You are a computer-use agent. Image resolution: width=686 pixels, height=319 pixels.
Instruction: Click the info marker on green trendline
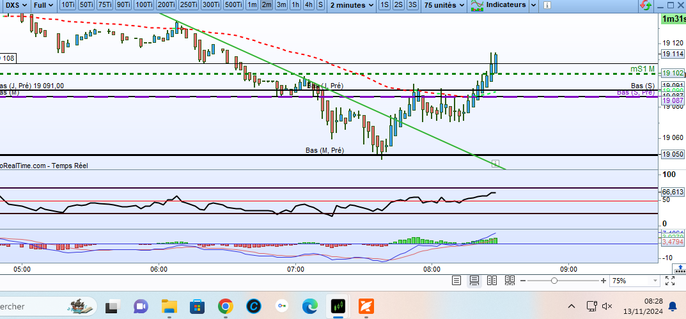coord(495,164)
